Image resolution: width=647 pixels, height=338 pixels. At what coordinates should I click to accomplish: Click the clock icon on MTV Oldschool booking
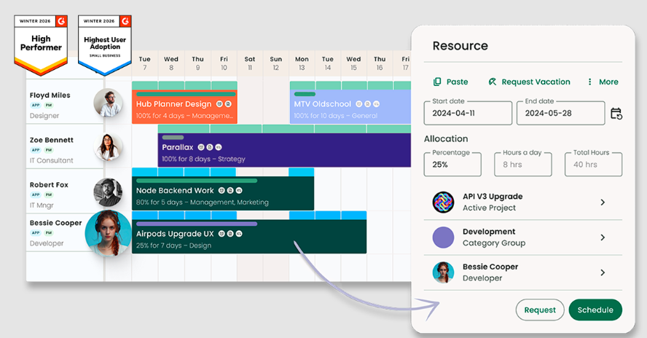(x=359, y=104)
